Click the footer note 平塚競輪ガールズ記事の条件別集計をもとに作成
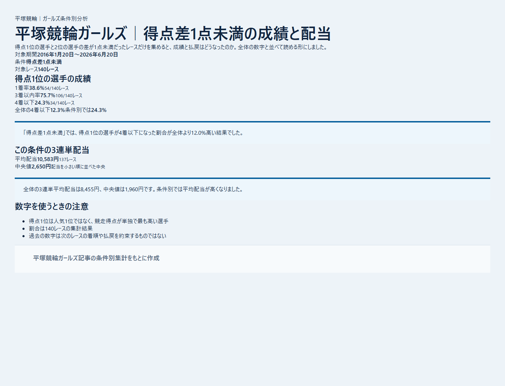Image resolution: width=505 pixels, height=386 pixels. (96, 258)
